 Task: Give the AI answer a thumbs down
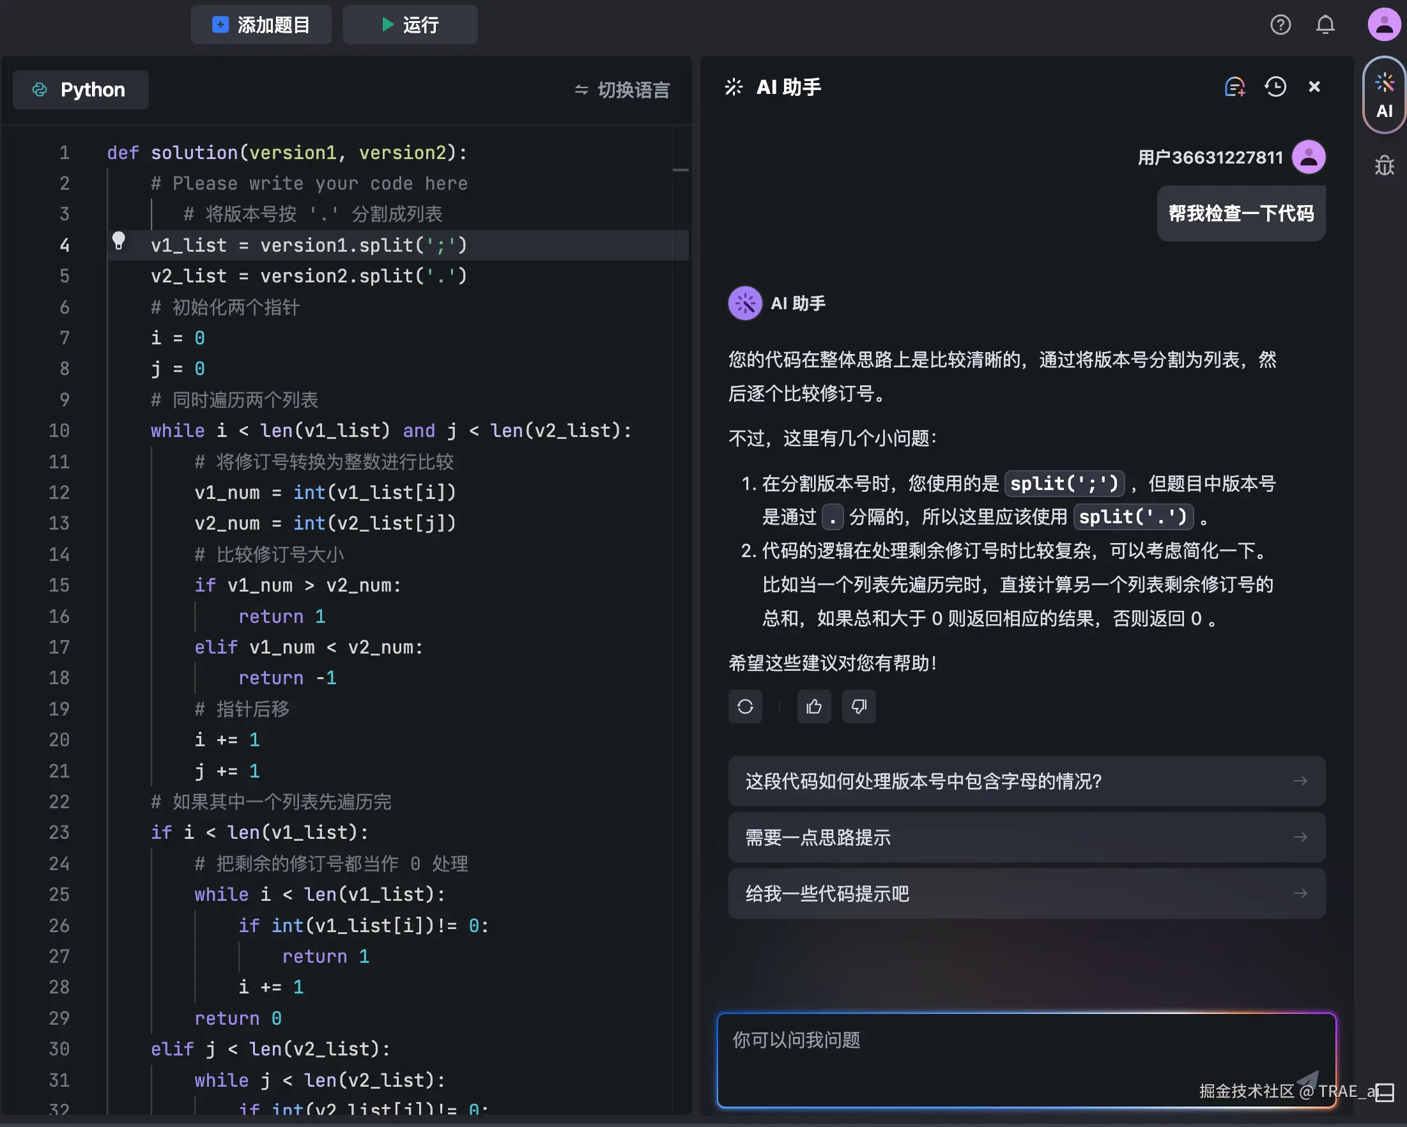[859, 706]
